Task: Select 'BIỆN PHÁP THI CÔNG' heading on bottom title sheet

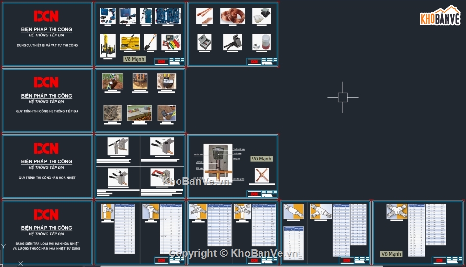Action: coord(47,228)
